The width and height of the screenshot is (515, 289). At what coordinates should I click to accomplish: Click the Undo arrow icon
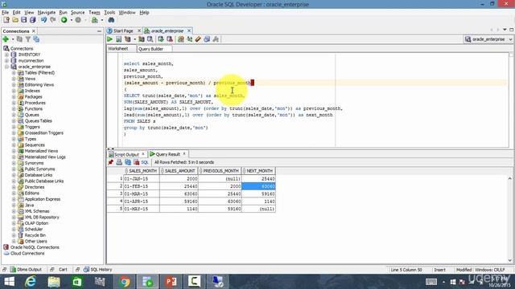[43, 20]
